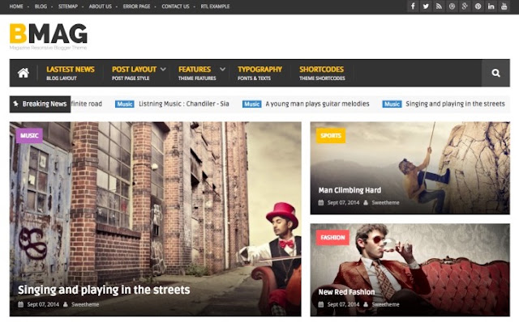Click Music tag before A young man ticker
This screenshot has width=519, height=322.
252,104
